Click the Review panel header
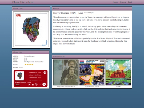This screenshot has width=144, height=108. pos(92,9)
